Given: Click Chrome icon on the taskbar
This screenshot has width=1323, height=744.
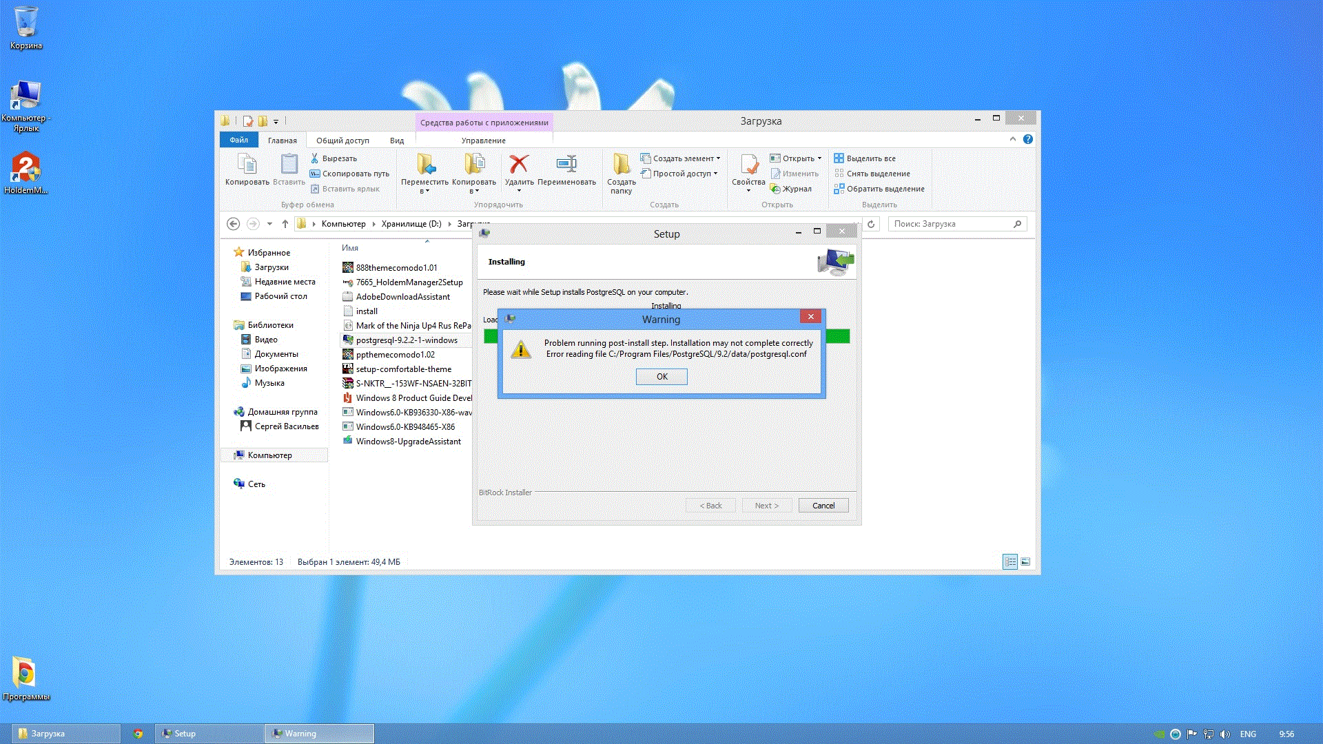Looking at the screenshot, I should (x=138, y=734).
